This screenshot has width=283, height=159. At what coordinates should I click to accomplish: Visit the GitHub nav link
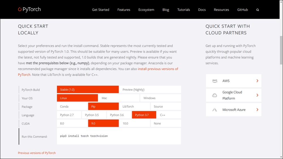[x=243, y=10]
